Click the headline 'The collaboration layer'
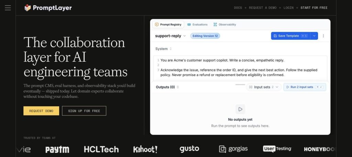This screenshot has height=157, width=352. tap(75, 57)
